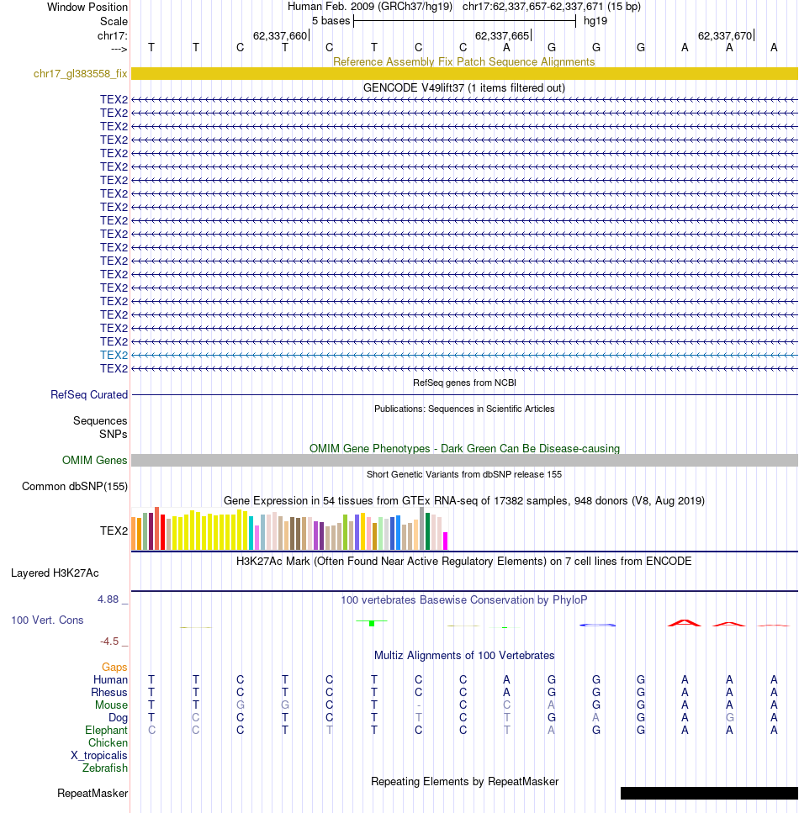This screenshot has height=813, width=799.
Task: Click the red PhyloP conservation peak
Action: 685,623
